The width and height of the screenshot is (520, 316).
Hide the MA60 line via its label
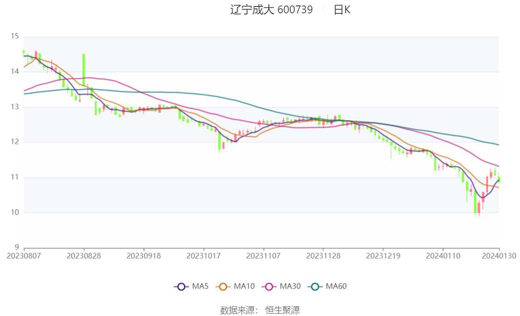coord(336,286)
